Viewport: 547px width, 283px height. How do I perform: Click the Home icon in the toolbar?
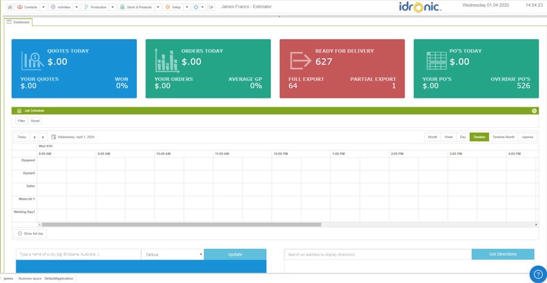pos(10,7)
